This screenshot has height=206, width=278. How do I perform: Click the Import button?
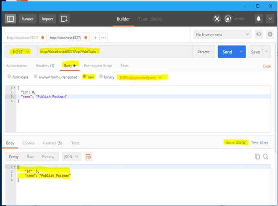pyautogui.click(x=47, y=19)
